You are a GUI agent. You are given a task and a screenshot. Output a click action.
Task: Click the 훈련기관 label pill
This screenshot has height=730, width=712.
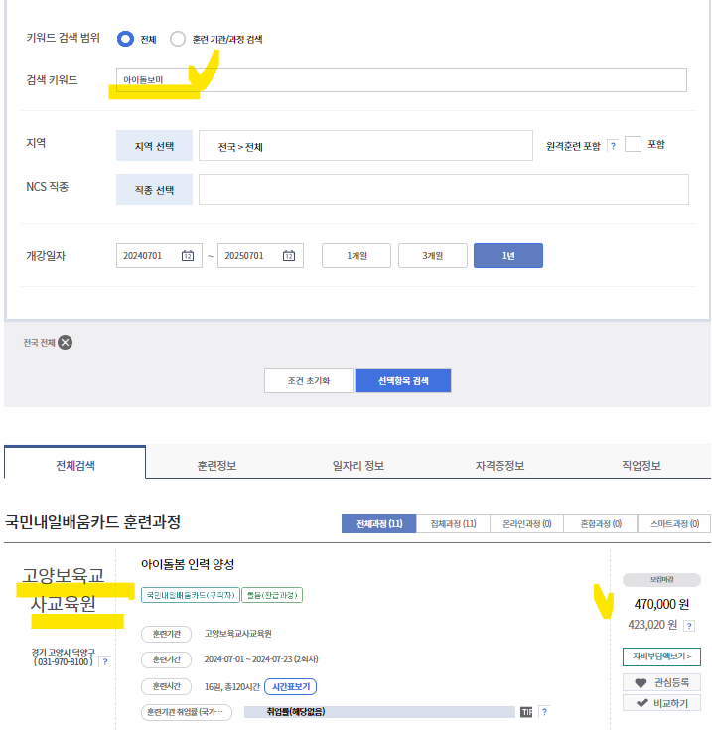[x=167, y=634]
